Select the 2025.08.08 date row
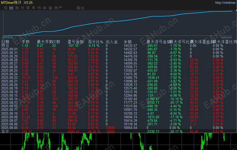Image resolution: width=237 pixels, height=150 pixels. coord(118,117)
